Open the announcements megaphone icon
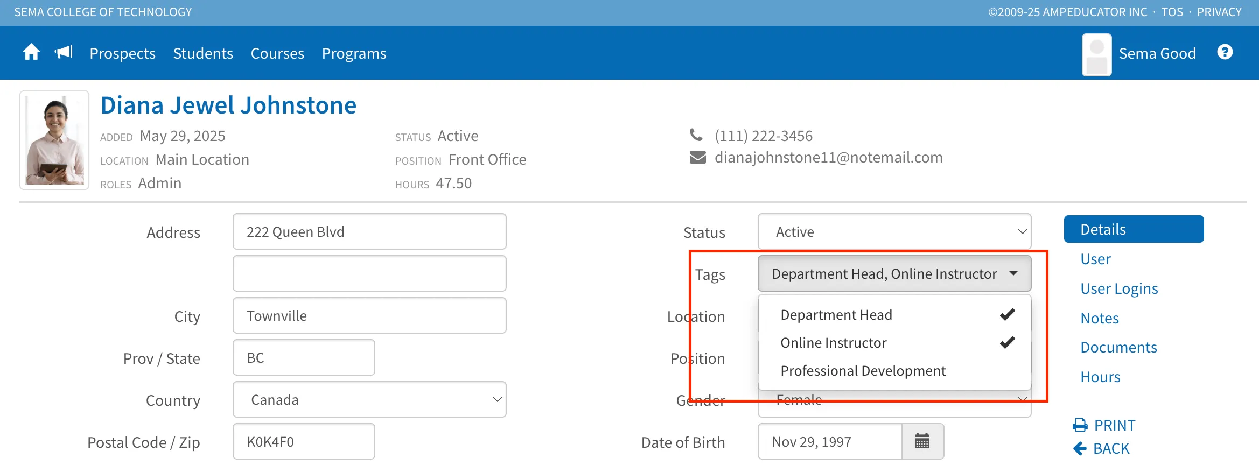 point(64,52)
